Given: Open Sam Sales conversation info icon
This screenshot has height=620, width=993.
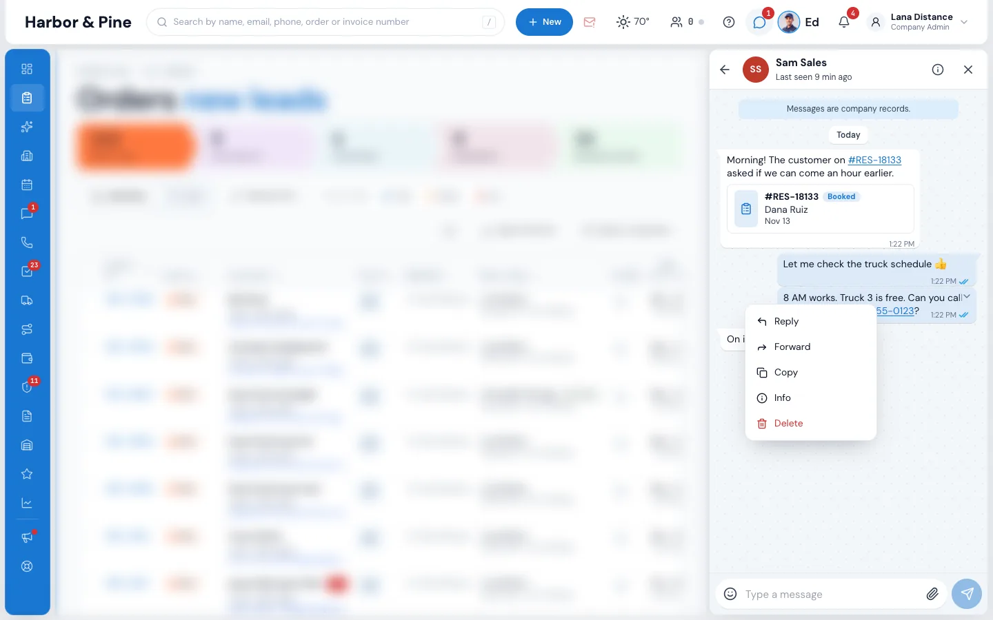Looking at the screenshot, I should point(938,70).
